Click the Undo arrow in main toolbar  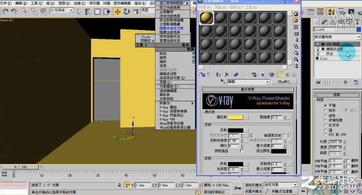click(x=5, y=12)
